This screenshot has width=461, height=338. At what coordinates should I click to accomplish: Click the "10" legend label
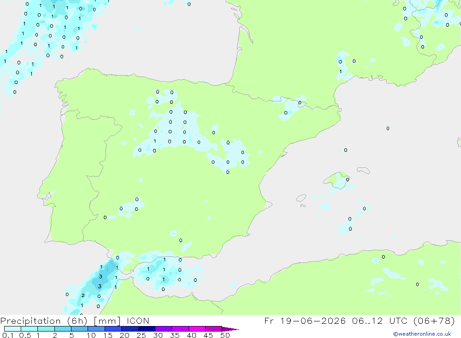coord(91,335)
